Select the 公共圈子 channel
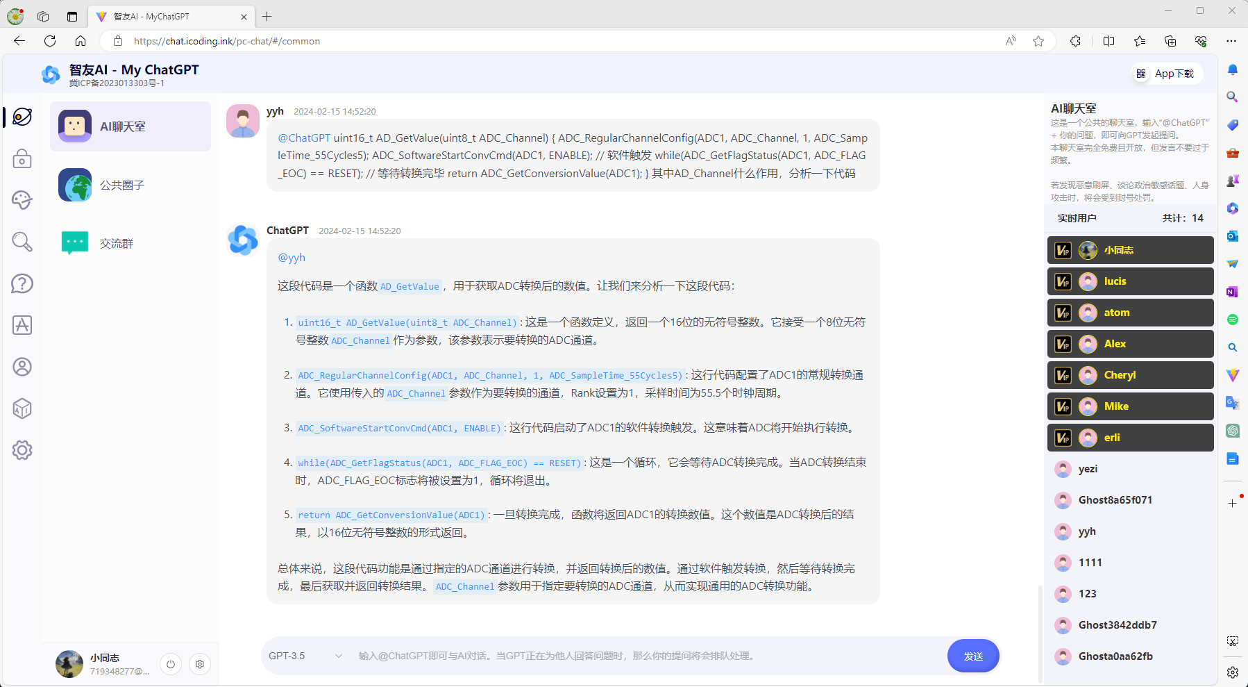The width and height of the screenshot is (1248, 687). click(130, 185)
